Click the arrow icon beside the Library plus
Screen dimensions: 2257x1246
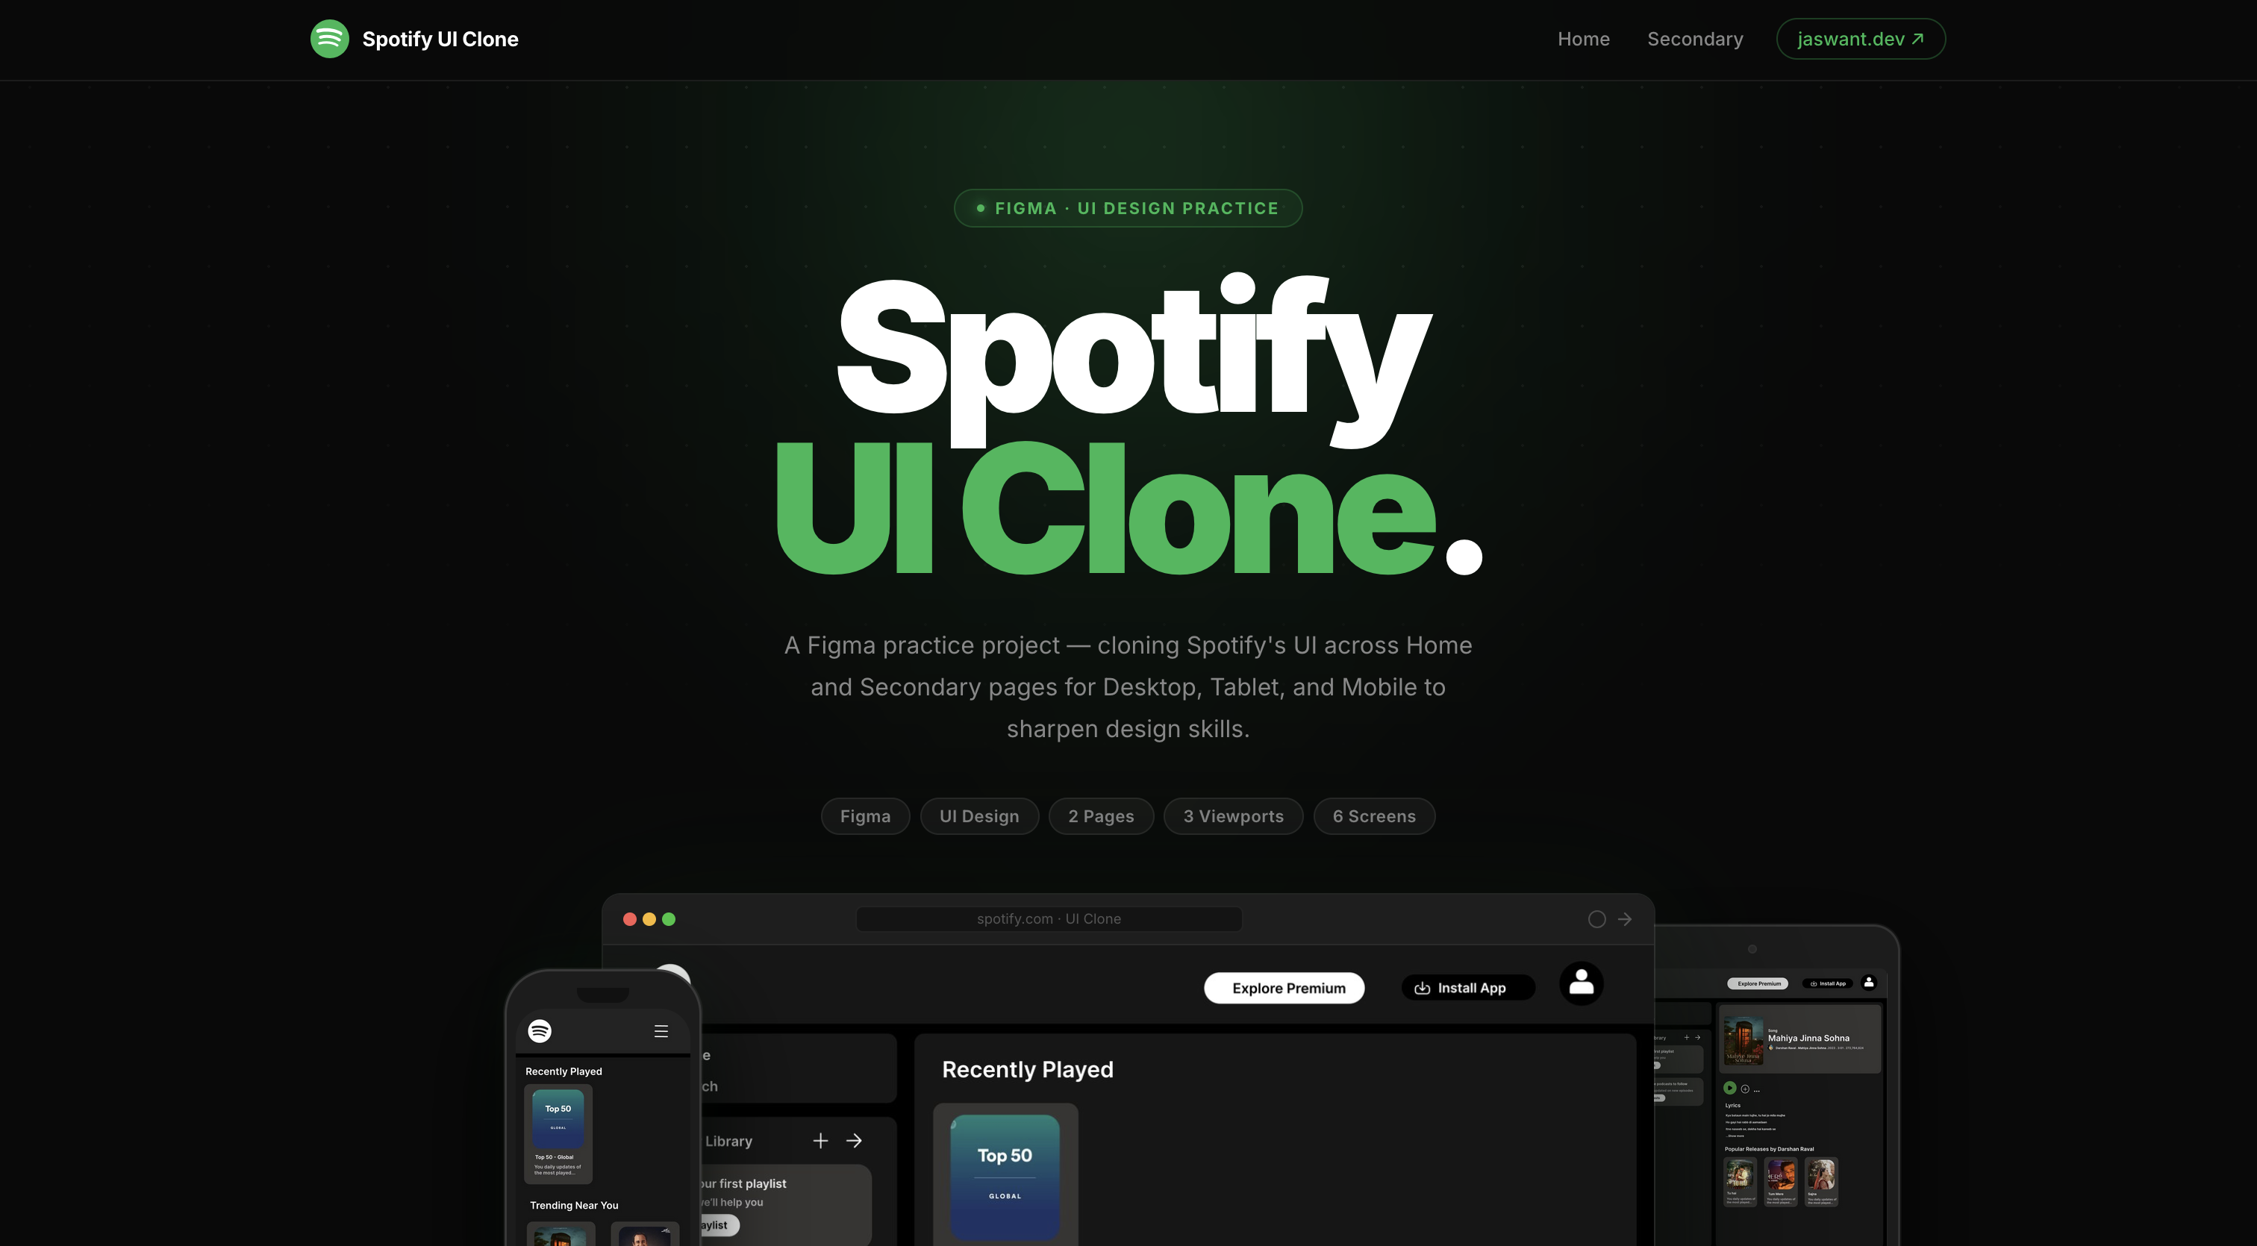pyautogui.click(x=855, y=1140)
